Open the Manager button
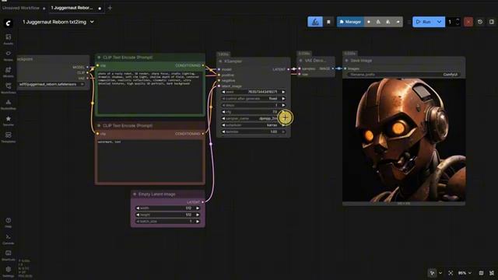The width and height of the screenshot is (498, 280). tap(350, 22)
